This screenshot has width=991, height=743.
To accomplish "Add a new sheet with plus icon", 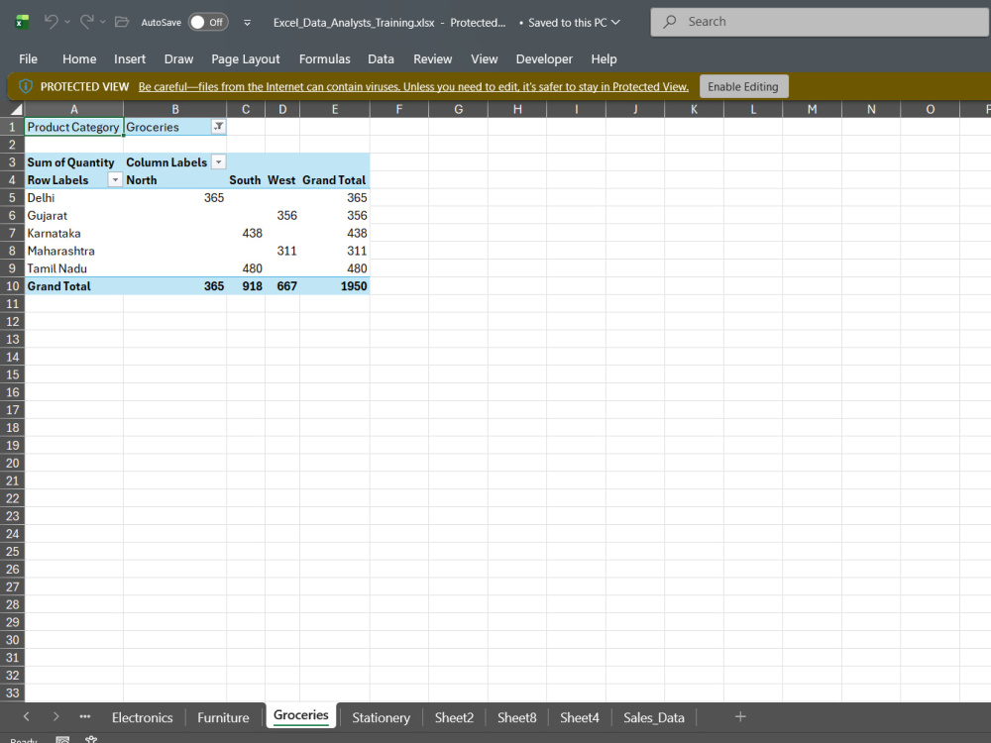I will (740, 716).
